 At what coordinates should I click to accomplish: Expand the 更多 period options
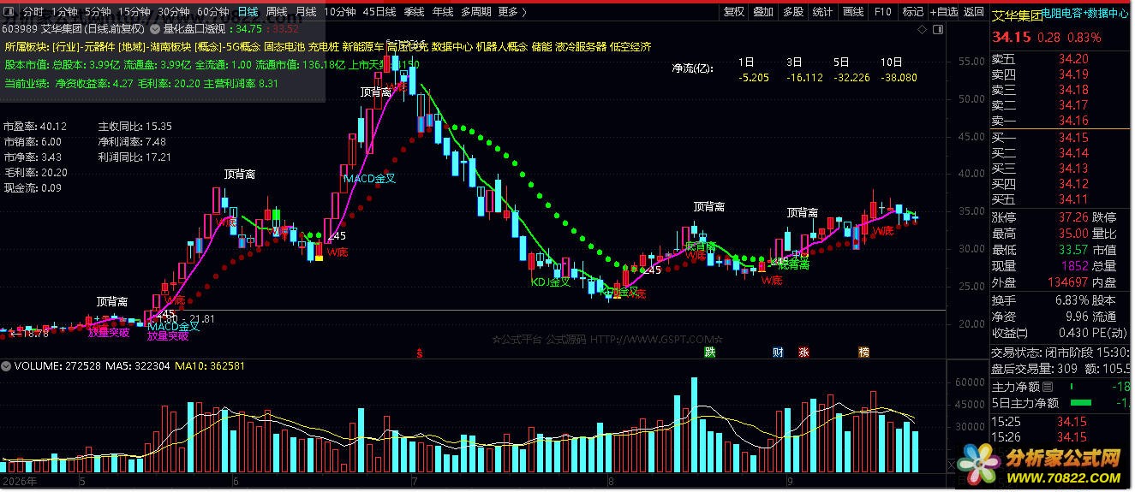pyautogui.click(x=511, y=12)
